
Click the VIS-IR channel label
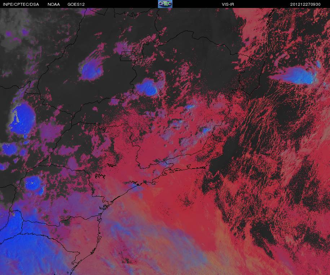(228, 4)
